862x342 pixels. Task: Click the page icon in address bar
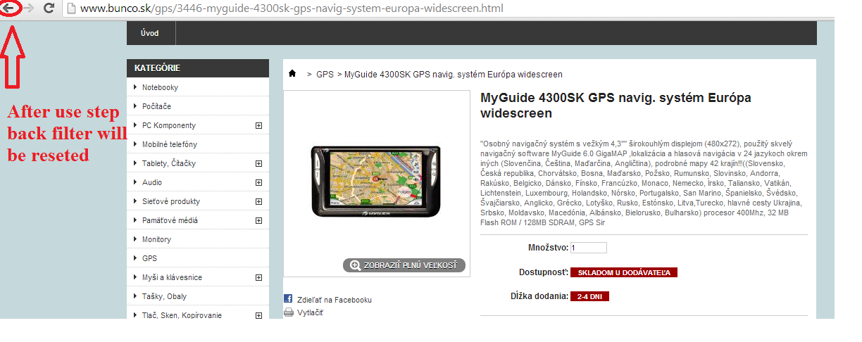point(70,8)
